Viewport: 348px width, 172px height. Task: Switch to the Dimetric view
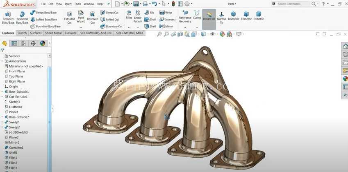[259, 16]
